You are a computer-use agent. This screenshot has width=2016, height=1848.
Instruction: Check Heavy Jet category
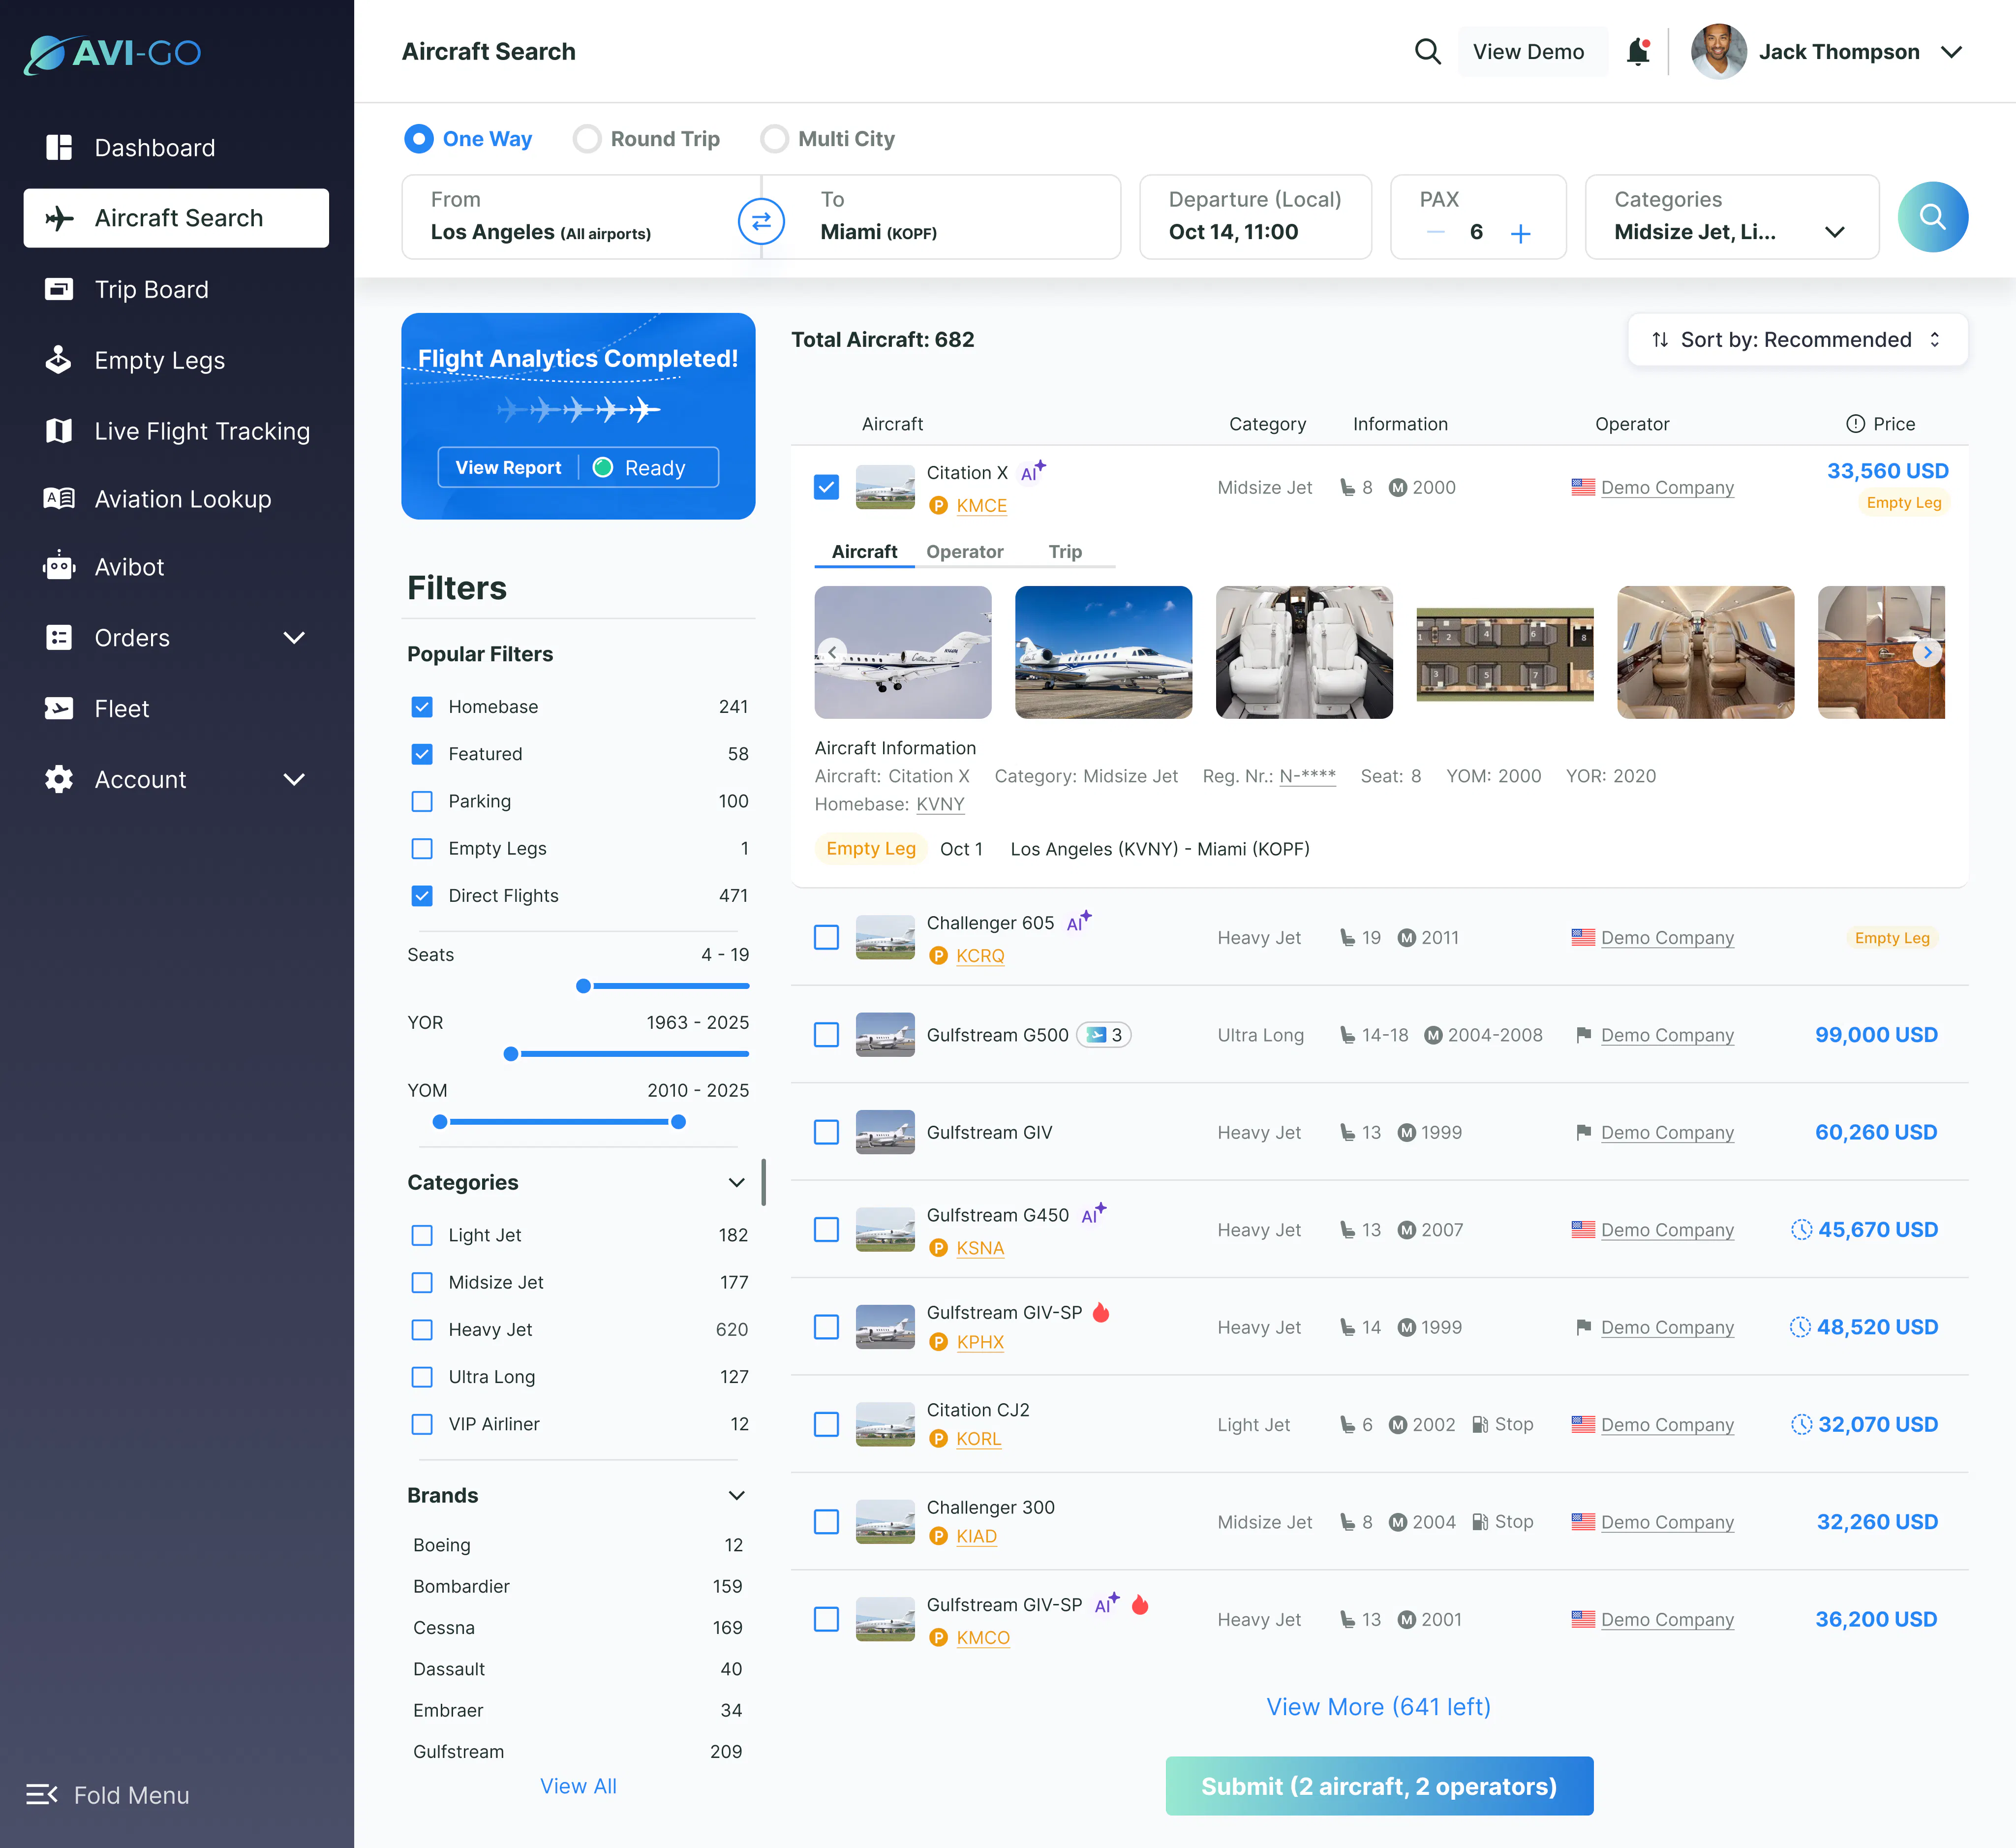click(422, 1330)
